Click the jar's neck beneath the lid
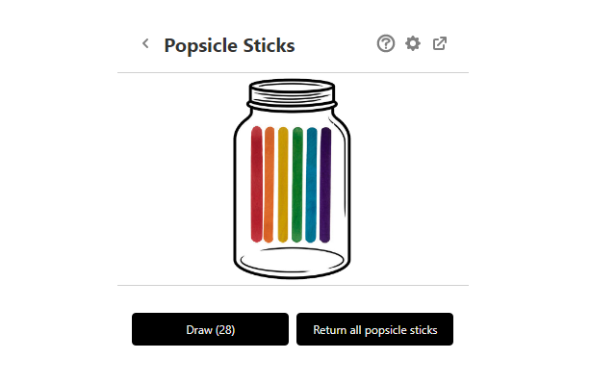 pyautogui.click(x=293, y=111)
